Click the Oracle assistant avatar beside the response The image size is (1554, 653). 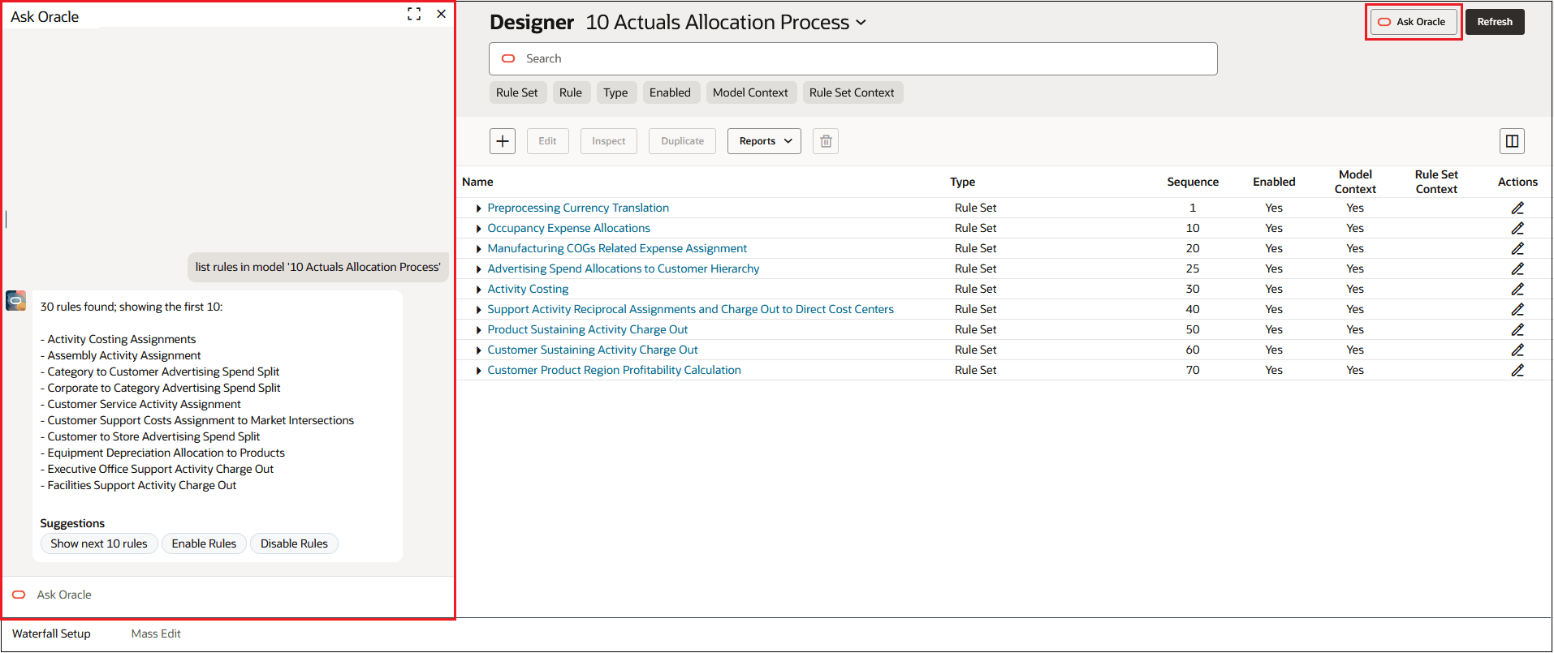click(16, 301)
